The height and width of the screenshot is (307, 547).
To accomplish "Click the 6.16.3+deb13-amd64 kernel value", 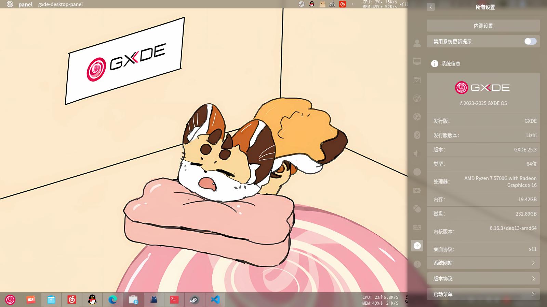I will [513, 228].
